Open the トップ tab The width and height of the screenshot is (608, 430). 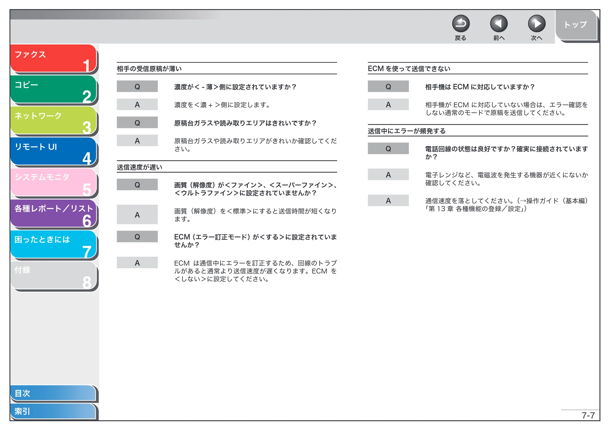576,25
